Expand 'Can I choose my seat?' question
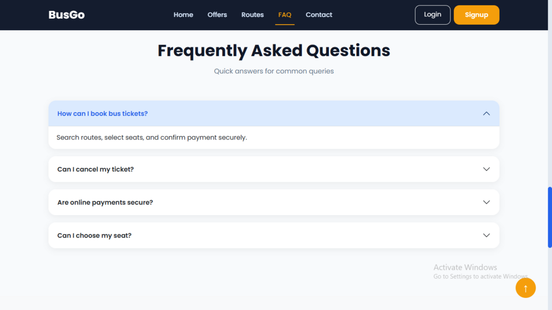The width and height of the screenshot is (552, 310). pos(274,235)
